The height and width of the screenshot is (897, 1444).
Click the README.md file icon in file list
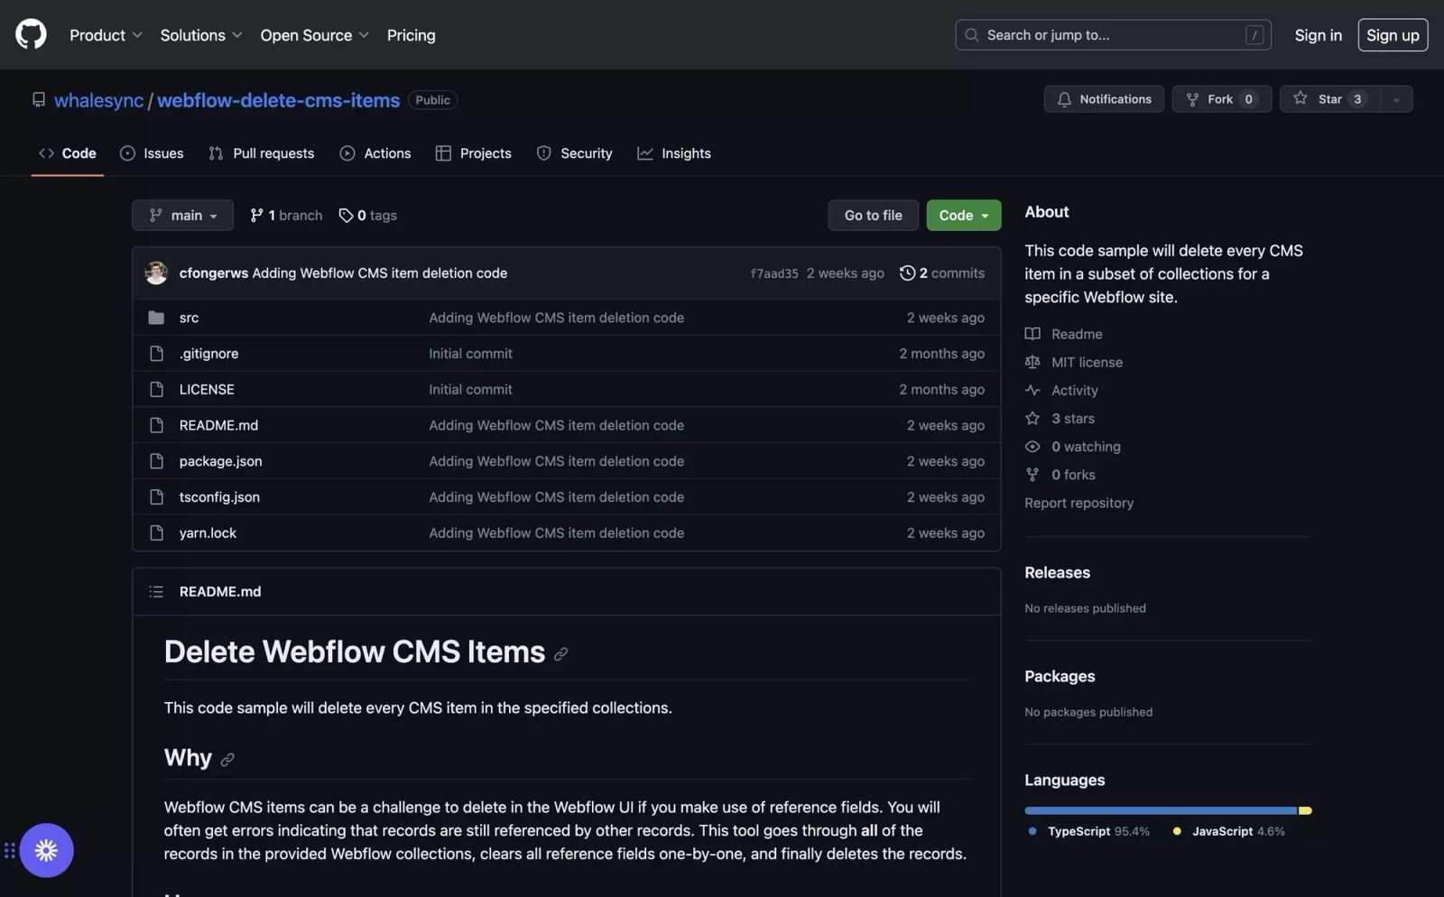click(156, 425)
